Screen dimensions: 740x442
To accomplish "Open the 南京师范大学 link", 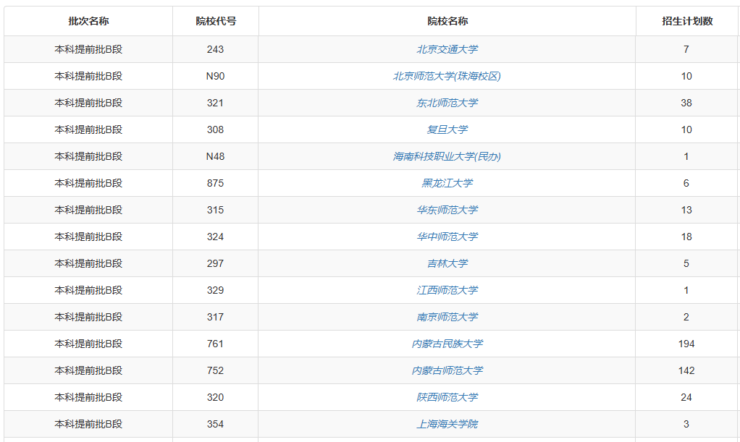I will (x=447, y=317).
